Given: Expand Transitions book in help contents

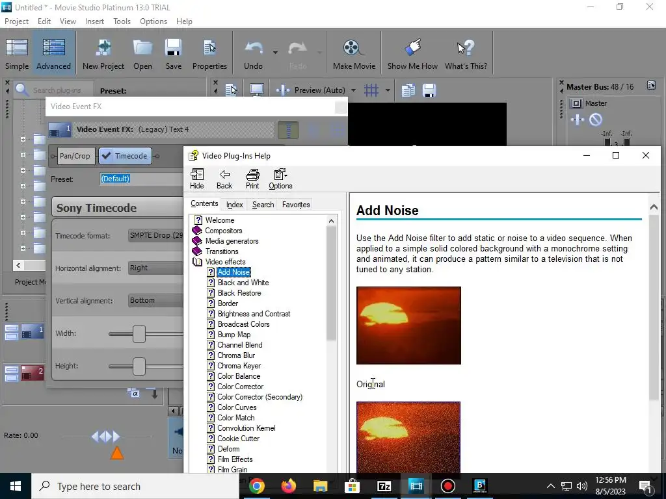Looking at the screenshot, I should coord(197,251).
